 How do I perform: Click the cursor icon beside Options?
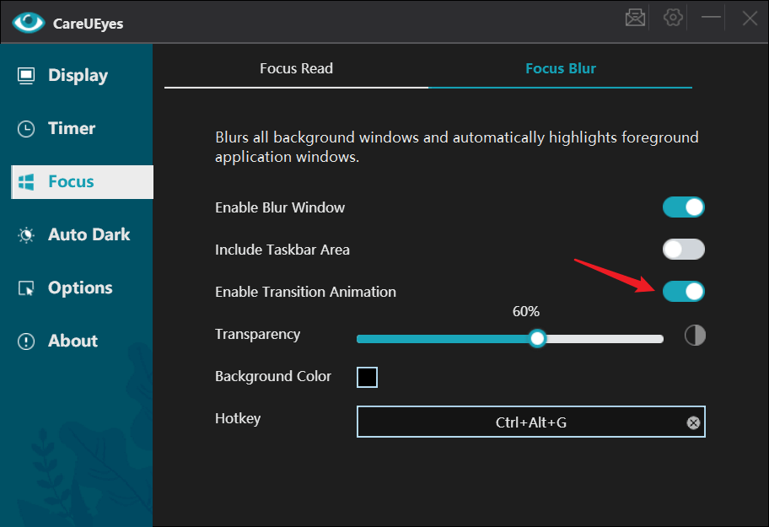click(x=26, y=288)
